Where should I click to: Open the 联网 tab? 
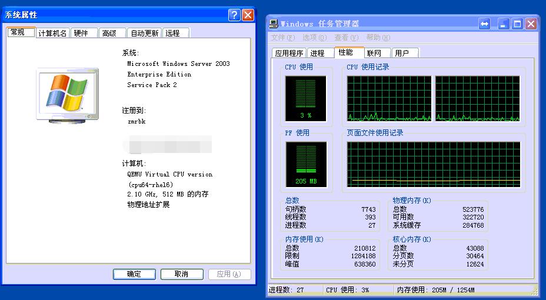(377, 53)
